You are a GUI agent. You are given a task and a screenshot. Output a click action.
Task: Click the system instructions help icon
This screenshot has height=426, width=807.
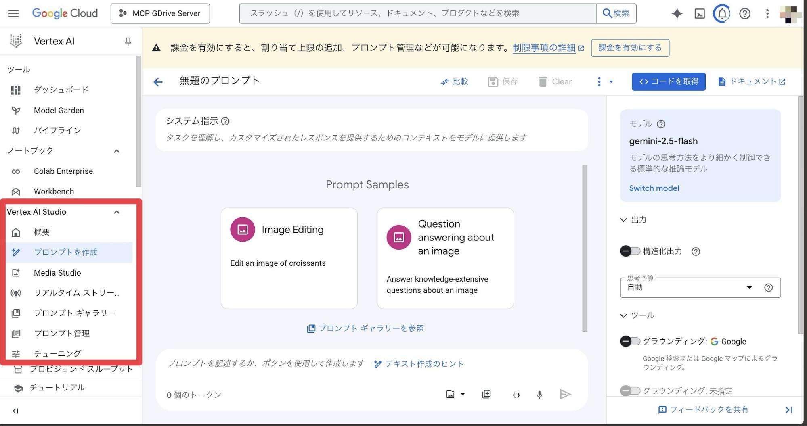point(226,121)
